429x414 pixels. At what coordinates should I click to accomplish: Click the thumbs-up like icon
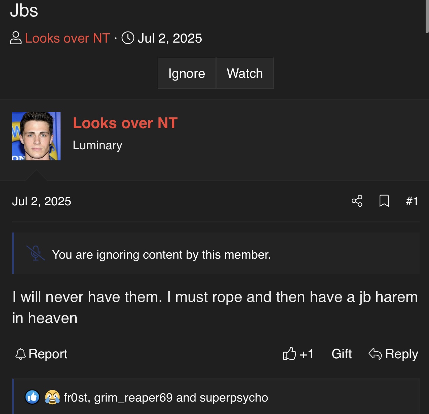(x=289, y=354)
